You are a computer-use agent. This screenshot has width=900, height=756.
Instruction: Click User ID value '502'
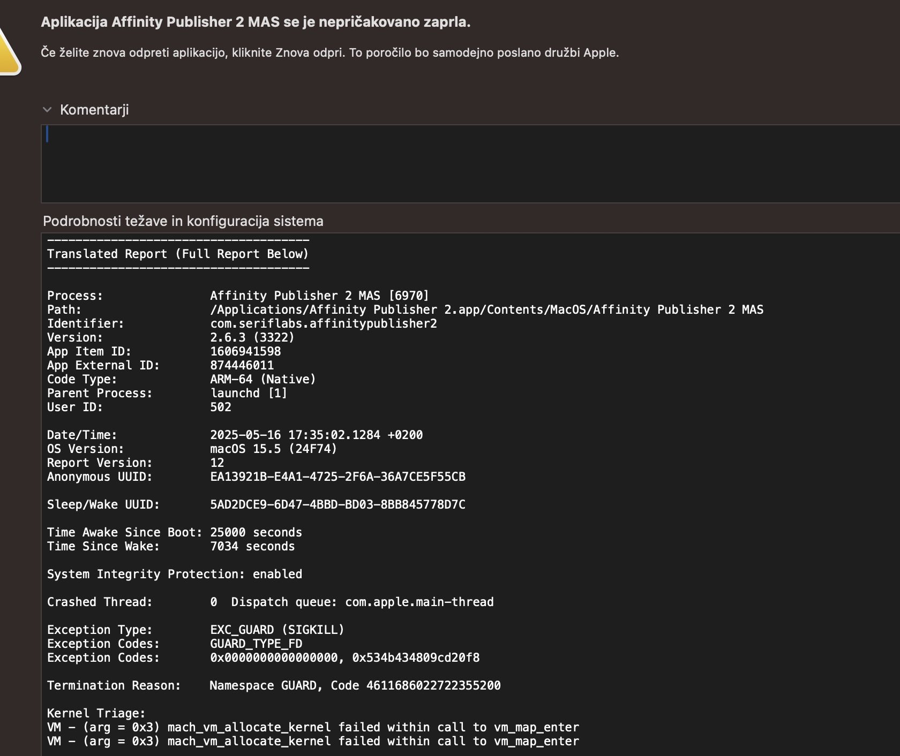(x=221, y=407)
